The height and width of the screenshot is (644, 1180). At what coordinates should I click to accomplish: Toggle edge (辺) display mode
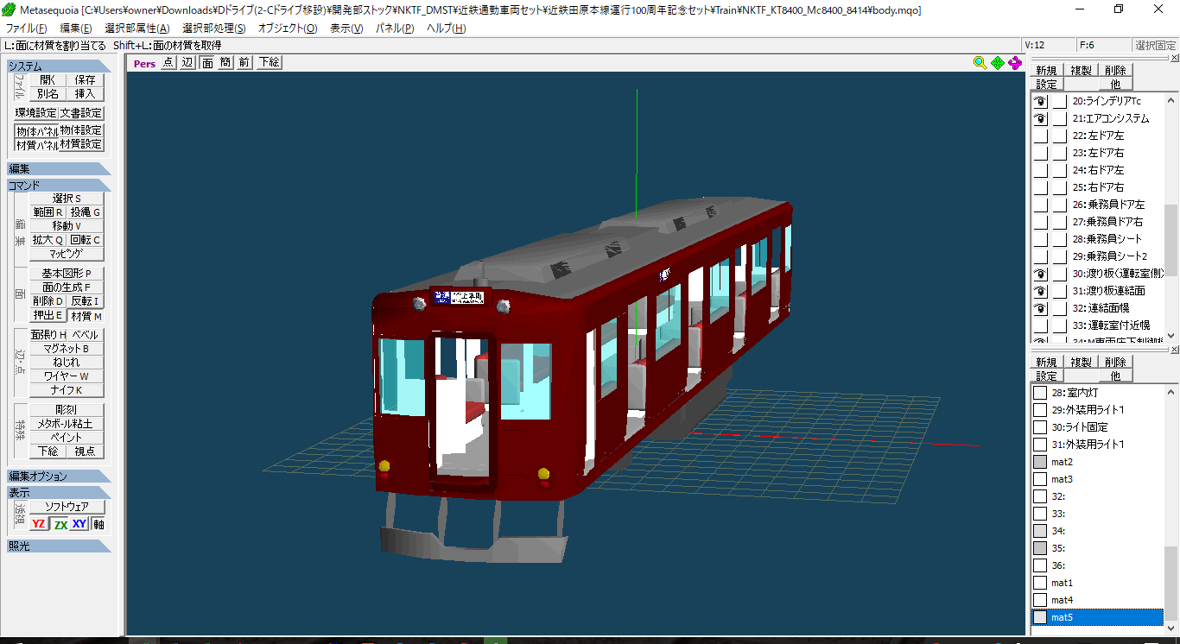(187, 62)
